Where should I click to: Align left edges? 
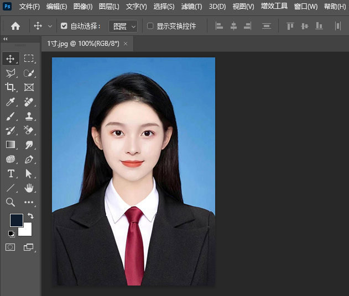pyautogui.click(x=219, y=26)
